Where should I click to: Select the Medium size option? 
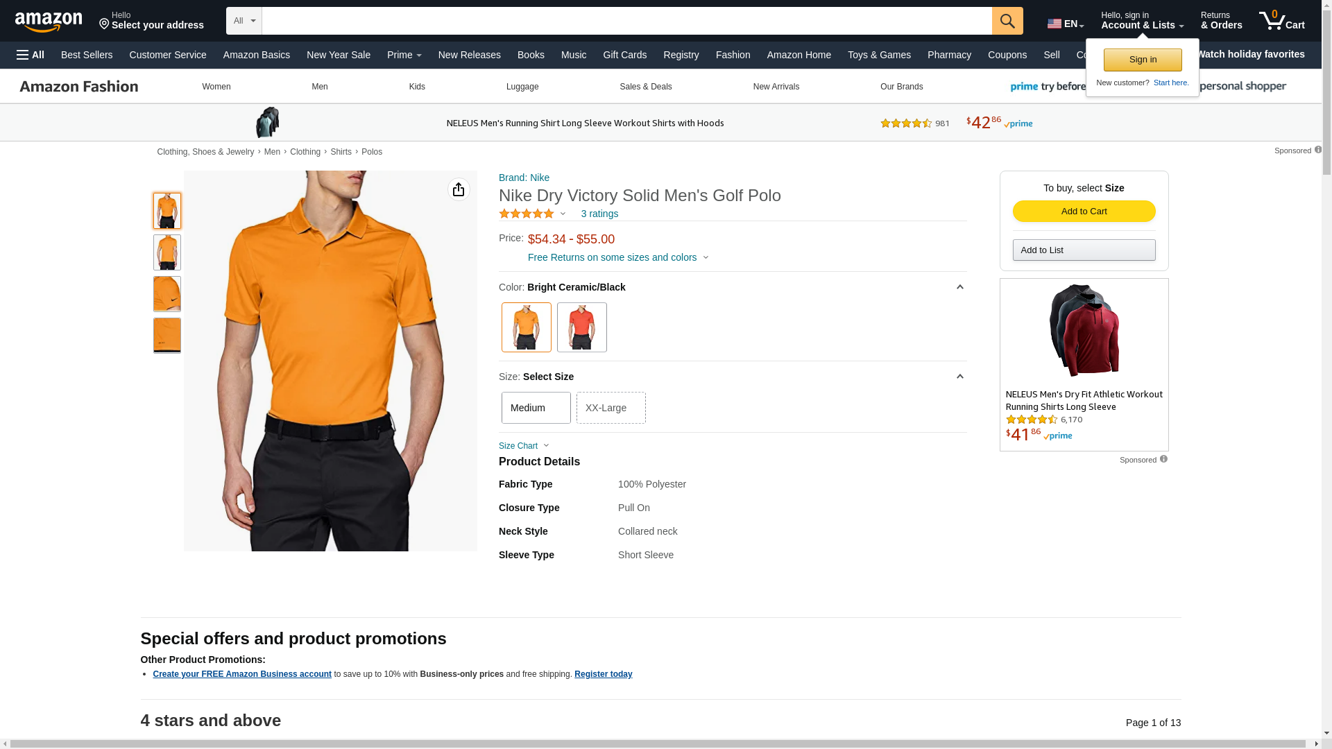[536, 408]
